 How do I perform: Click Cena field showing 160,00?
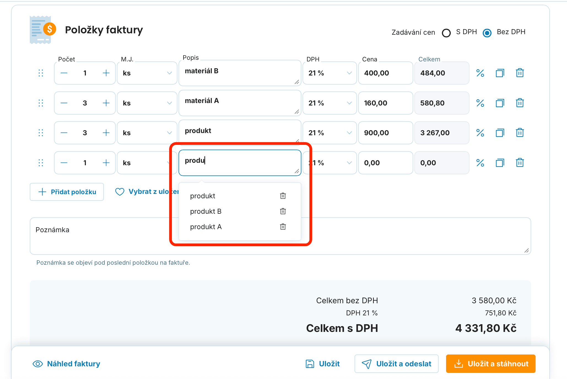tap(385, 103)
